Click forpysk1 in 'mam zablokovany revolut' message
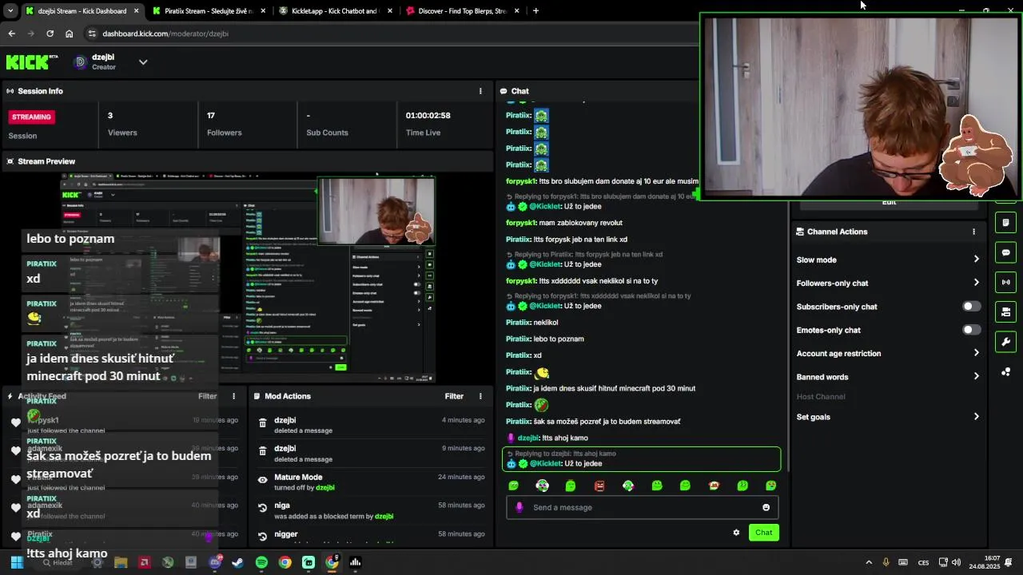This screenshot has width=1023, height=575. click(521, 223)
